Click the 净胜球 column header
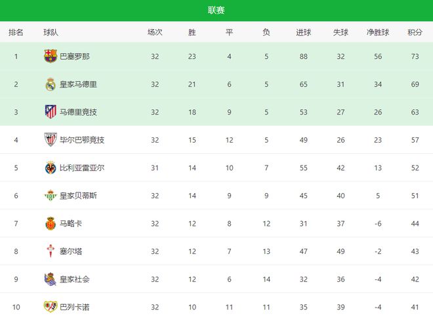Image resolution: width=433 pixels, height=318 pixels. (x=378, y=32)
